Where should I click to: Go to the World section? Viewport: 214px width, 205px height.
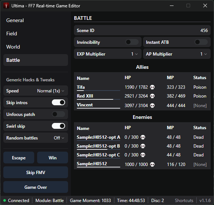click(36, 47)
